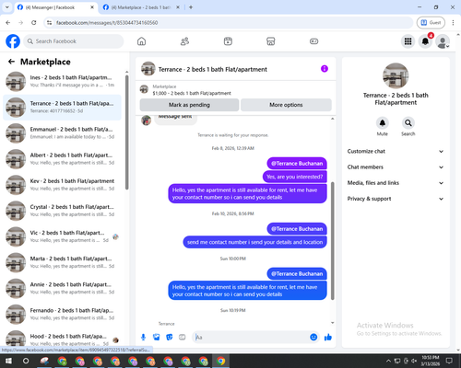Click conversation list scrollbar
The height and width of the screenshot is (368, 461).
pos(126,132)
